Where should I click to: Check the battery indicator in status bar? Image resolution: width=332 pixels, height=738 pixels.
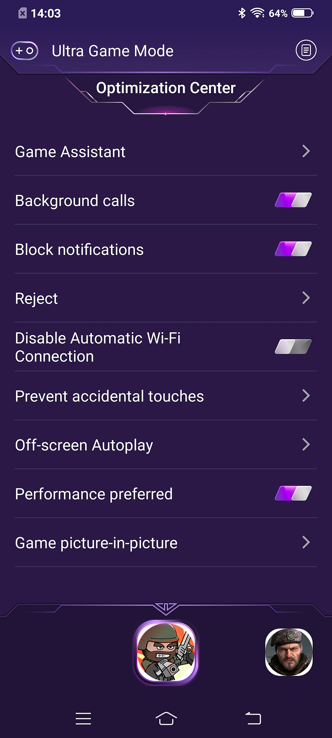(302, 13)
